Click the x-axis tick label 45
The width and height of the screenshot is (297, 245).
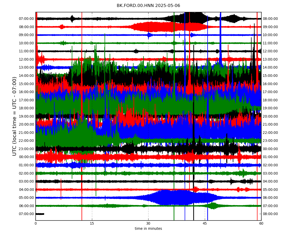[205, 224]
